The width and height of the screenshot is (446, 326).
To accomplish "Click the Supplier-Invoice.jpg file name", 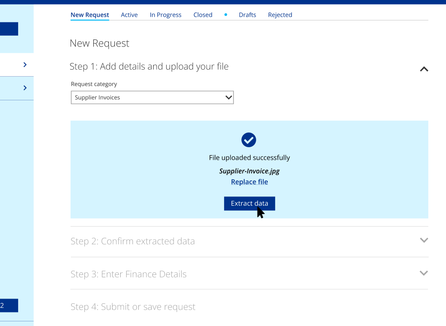I will [249, 171].
